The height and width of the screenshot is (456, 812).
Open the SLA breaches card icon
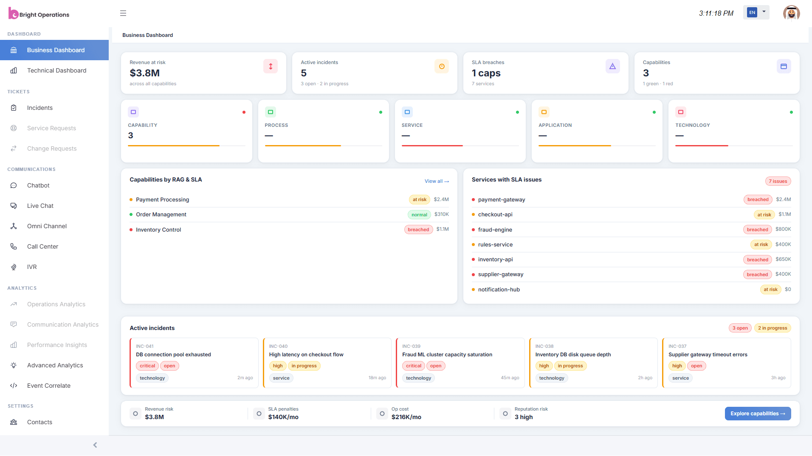[612, 66]
